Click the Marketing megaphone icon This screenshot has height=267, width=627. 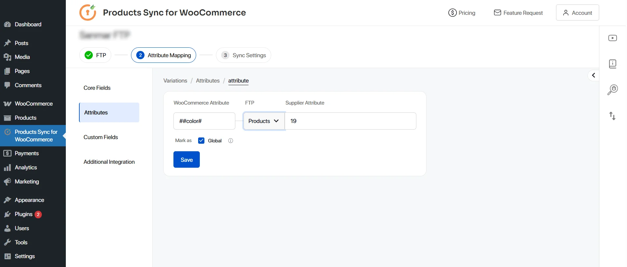click(x=7, y=182)
